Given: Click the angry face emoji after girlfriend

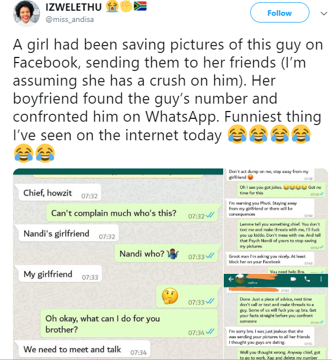Looking at the screenshot, I should coord(250,177).
